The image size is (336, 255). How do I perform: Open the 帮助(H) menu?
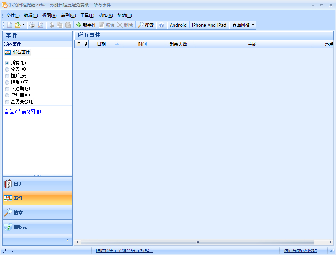coord(124,15)
